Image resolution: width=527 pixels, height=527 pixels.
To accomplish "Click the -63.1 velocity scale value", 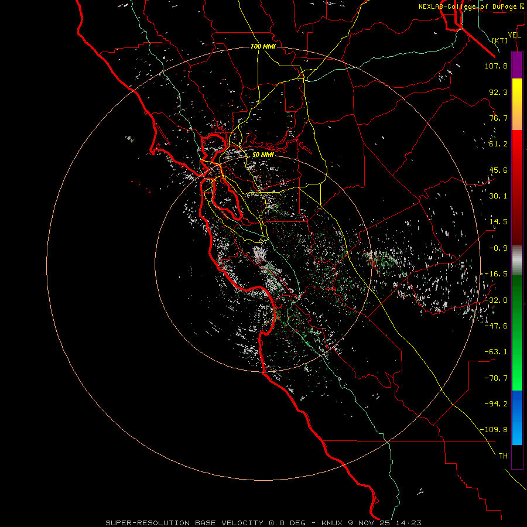I will (496, 352).
